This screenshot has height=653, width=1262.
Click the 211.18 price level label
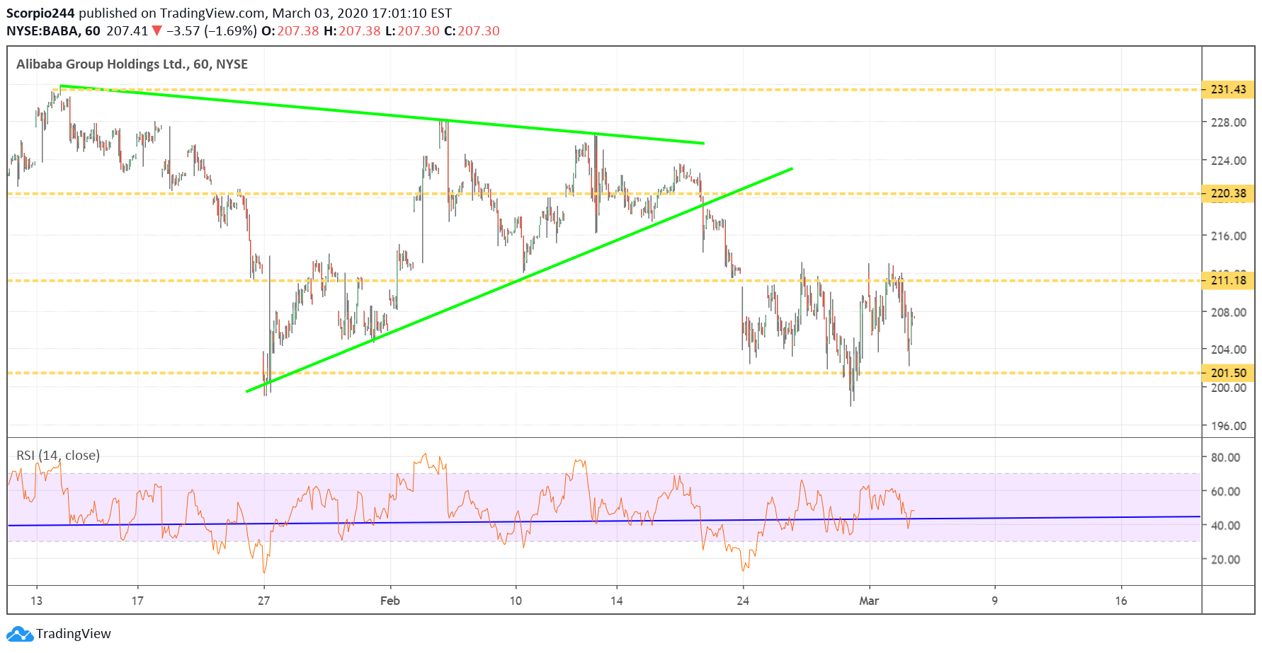[x=1227, y=280]
